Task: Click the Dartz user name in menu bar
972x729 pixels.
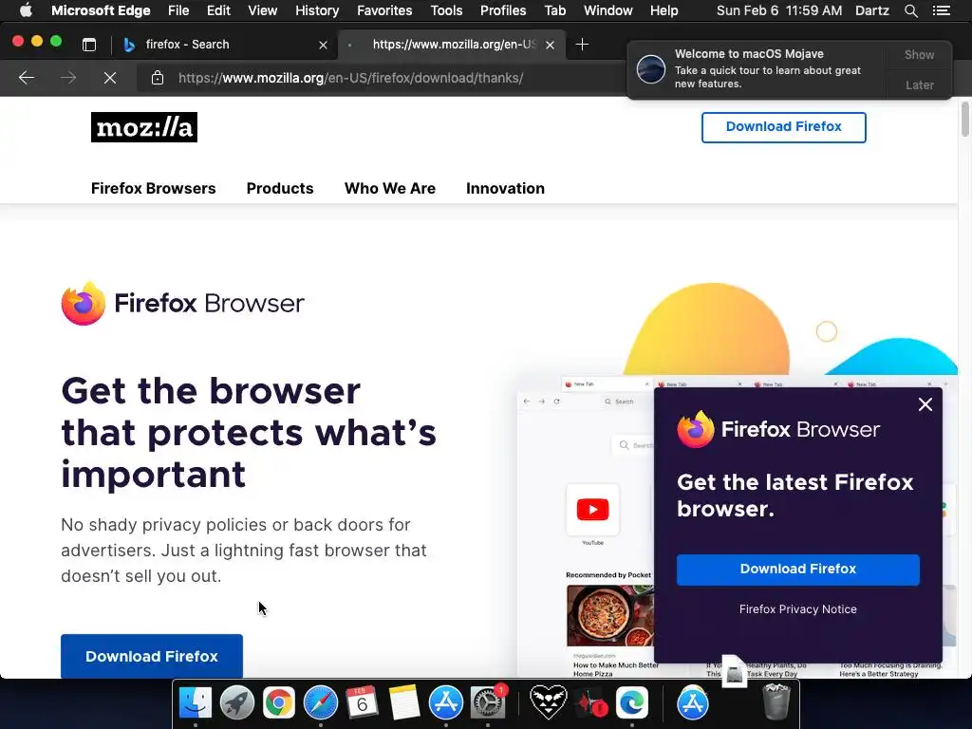Action: (871, 10)
